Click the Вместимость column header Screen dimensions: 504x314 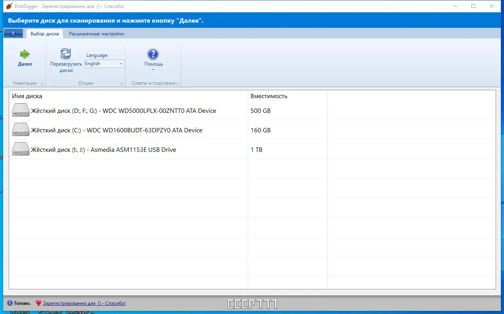tap(287, 96)
